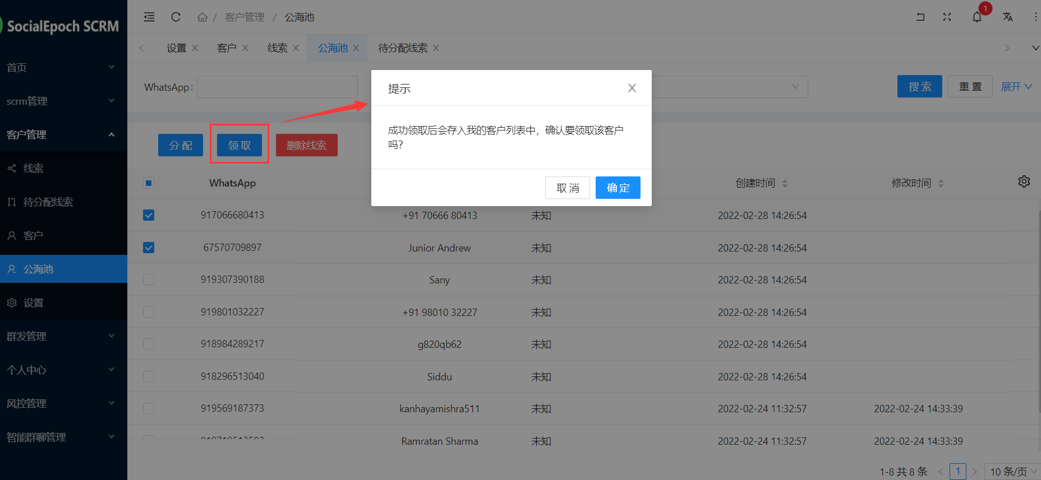The image size is (1041, 480).
Task: Close the 线索 tab
Action: (x=296, y=48)
